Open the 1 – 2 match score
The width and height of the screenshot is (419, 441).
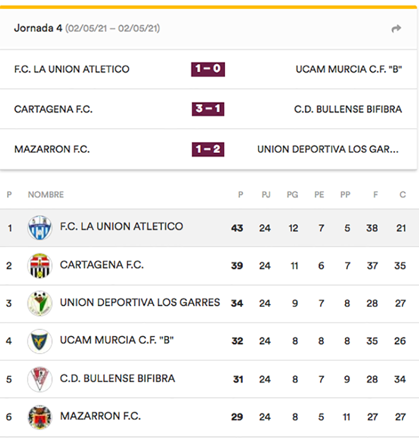(x=208, y=149)
